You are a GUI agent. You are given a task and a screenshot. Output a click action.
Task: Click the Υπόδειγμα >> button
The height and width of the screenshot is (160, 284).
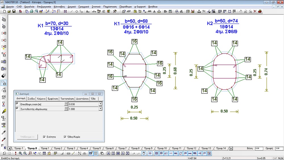pyautogui.click(x=27, y=137)
